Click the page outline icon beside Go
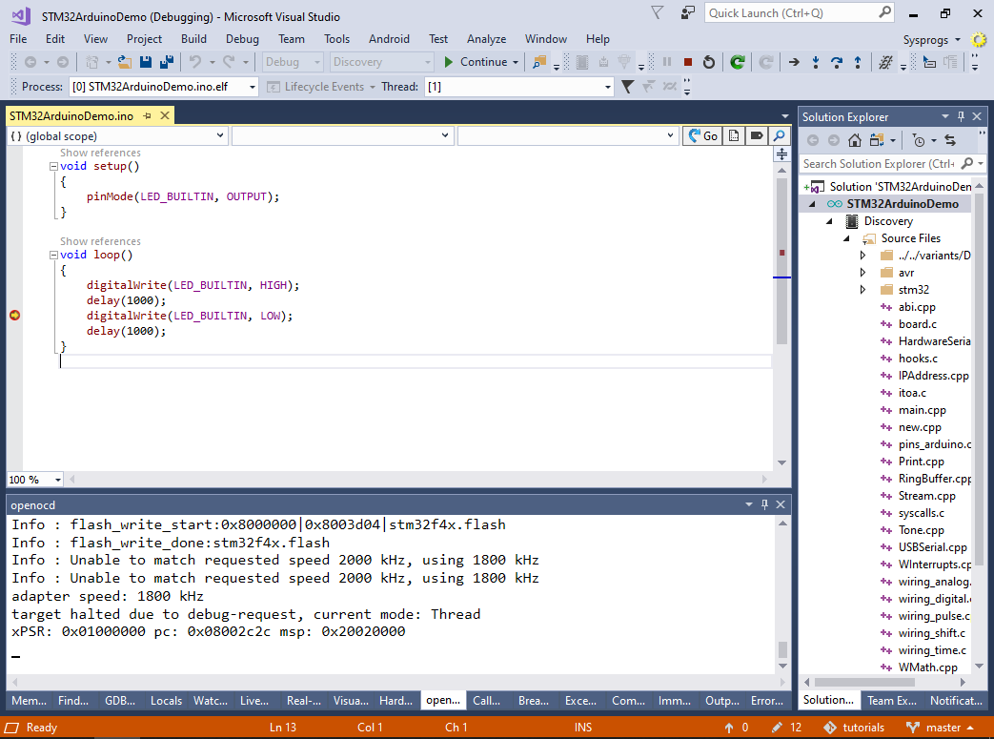This screenshot has width=994, height=739. [x=734, y=135]
